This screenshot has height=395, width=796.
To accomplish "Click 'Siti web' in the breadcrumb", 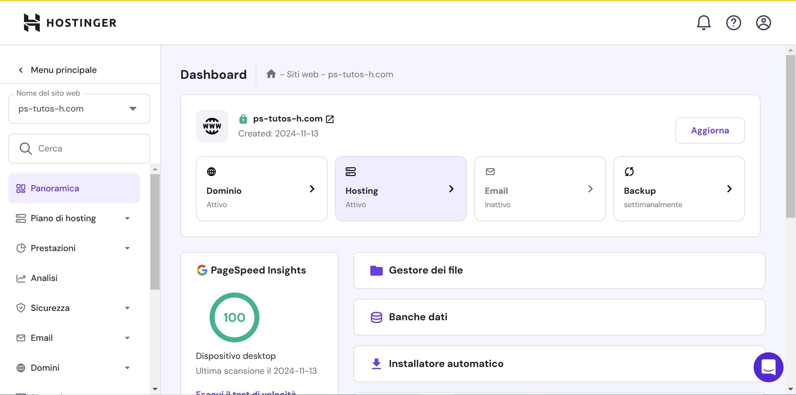I will (302, 74).
